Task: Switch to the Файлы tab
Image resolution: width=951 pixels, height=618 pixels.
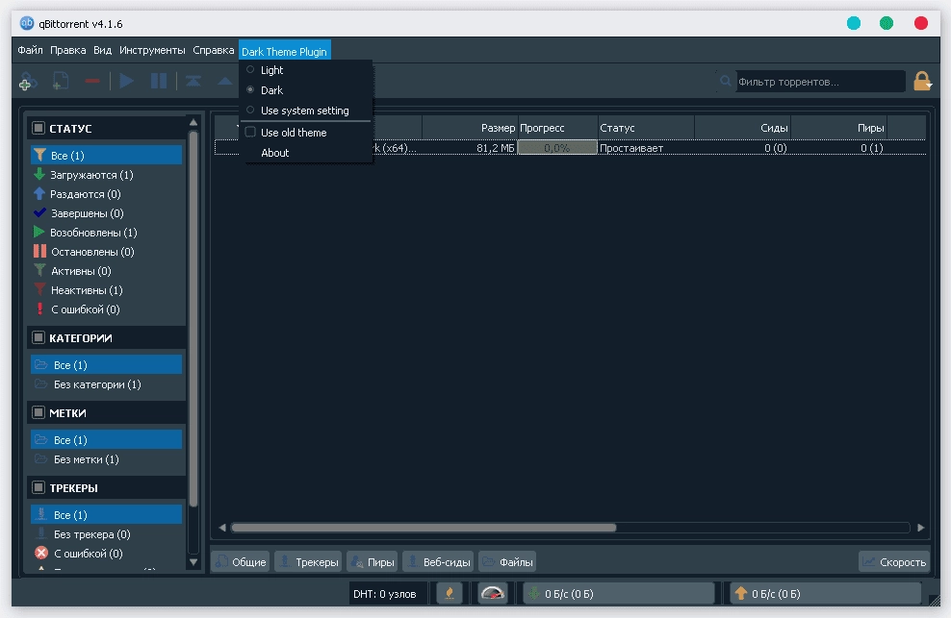Action: click(507, 561)
